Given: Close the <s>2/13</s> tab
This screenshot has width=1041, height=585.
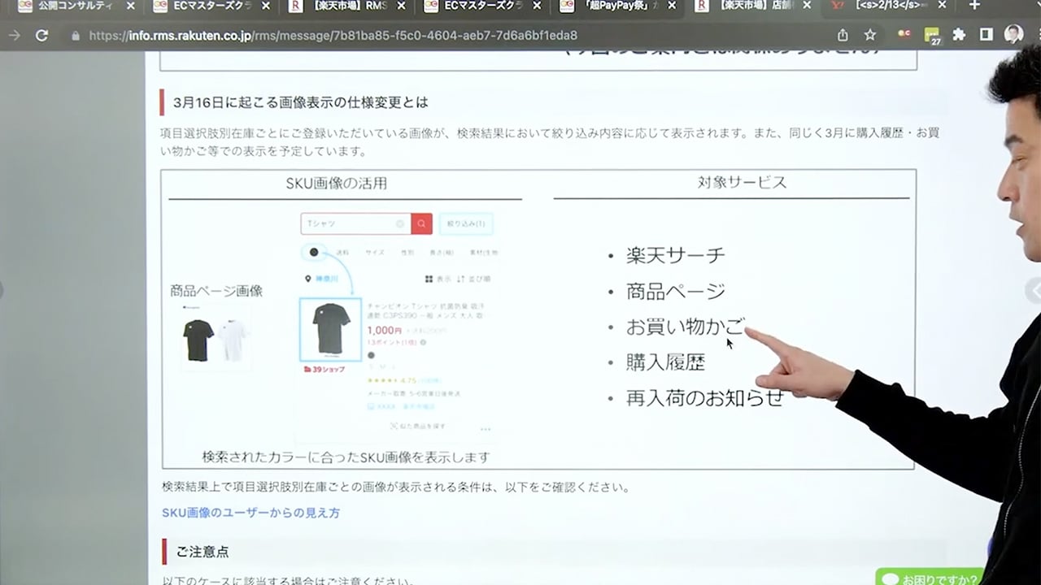Looking at the screenshot, I should coord(942,6).
